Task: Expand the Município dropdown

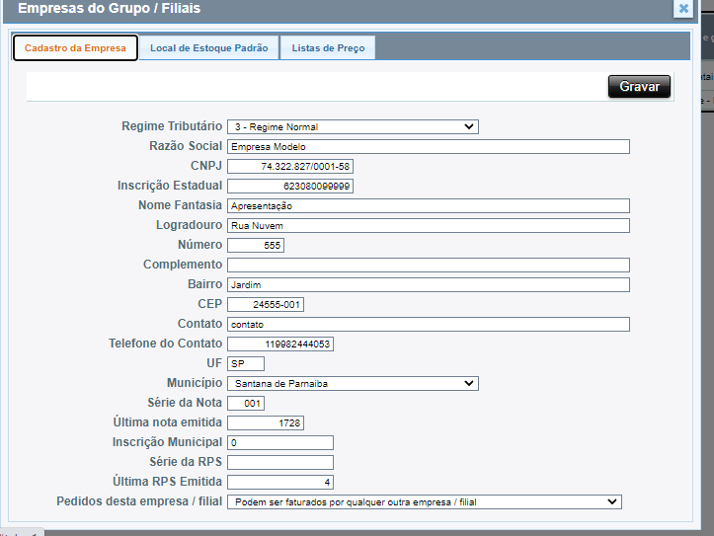Action: pos(353,383)
